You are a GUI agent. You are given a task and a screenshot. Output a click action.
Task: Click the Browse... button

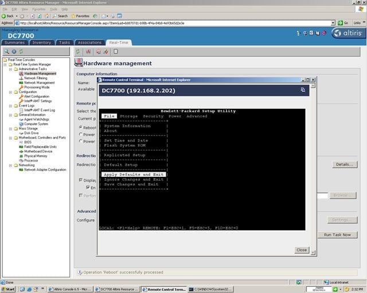pos(343,195)
